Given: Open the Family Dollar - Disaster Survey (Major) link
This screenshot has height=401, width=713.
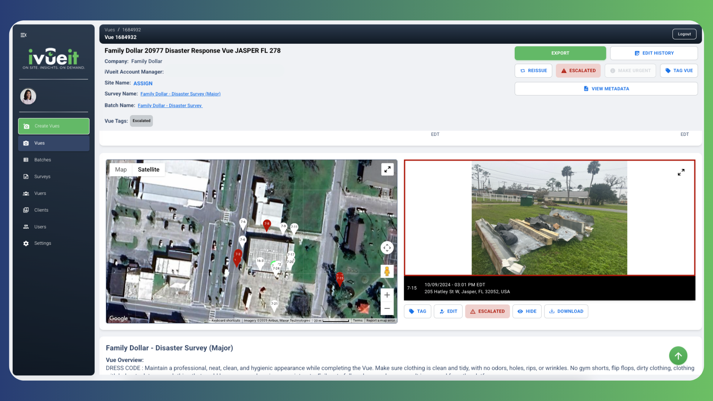Looking at the screenshot, I should pyautogui.click(x=180, y=94).
